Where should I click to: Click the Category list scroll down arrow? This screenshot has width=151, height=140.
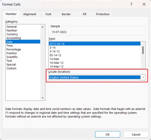[43, 98]
